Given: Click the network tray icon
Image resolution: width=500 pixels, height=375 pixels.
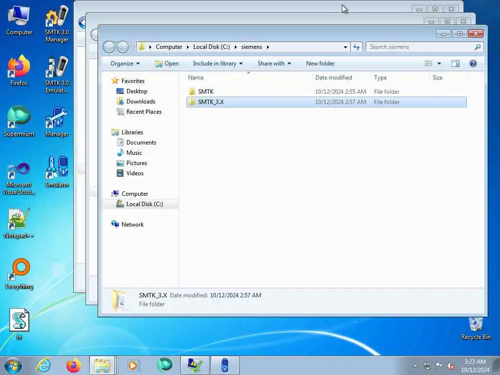Looking at the screenshot, I should pyautogui.click(x=427, y=366).
